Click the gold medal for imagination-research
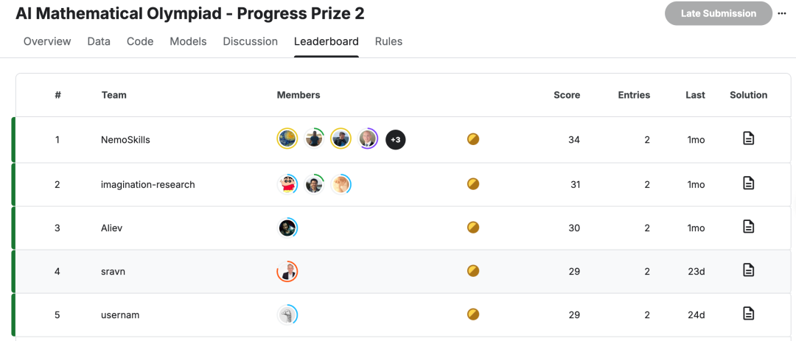796x341 pixels. pos(473,184)
